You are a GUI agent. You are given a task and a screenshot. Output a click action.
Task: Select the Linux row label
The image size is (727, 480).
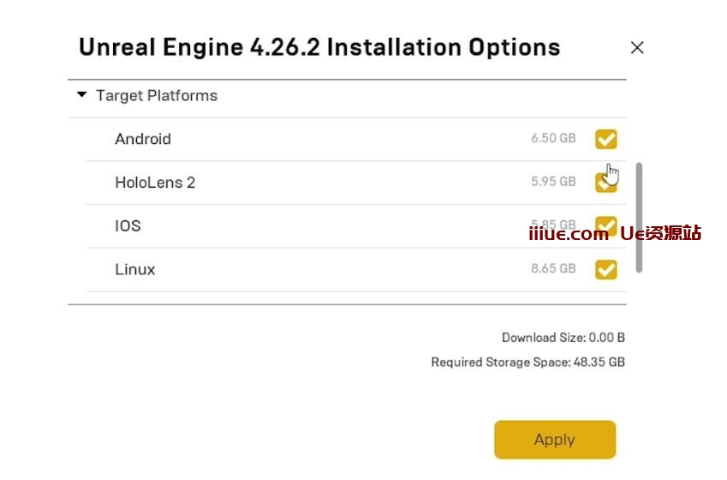[135, 269]
